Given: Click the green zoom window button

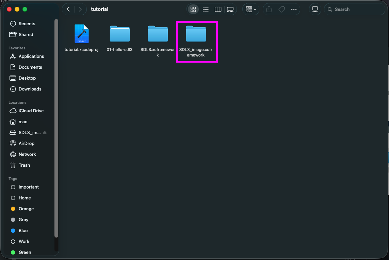Looking at the screenshot, I should (25, 9).
